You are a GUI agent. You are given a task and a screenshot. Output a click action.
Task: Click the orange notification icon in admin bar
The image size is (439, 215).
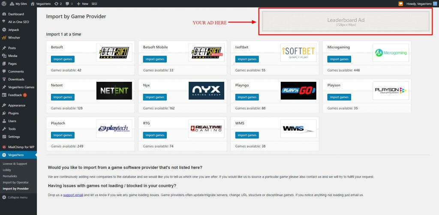(401, 4)
